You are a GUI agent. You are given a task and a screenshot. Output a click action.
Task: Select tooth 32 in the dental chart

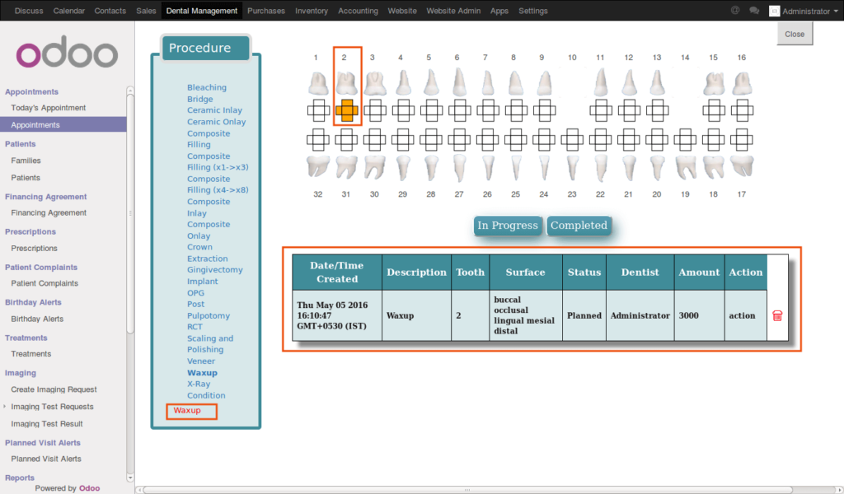[x=318, y=166]
